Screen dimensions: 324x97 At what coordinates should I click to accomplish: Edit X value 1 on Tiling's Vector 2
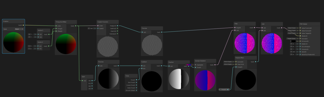[x=32, y=34]
